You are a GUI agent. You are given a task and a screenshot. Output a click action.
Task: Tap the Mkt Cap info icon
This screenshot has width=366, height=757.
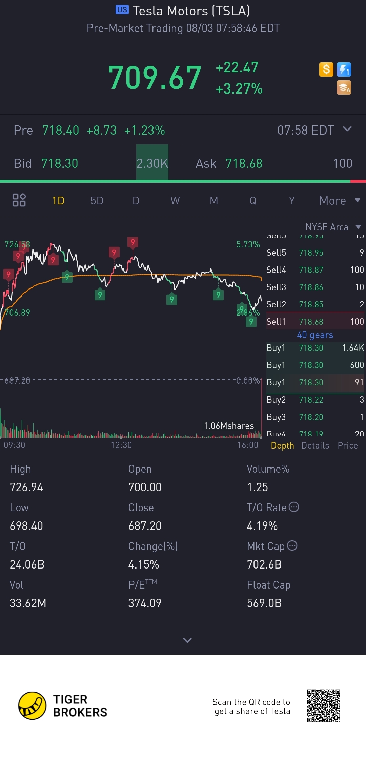tap(292, 545)
